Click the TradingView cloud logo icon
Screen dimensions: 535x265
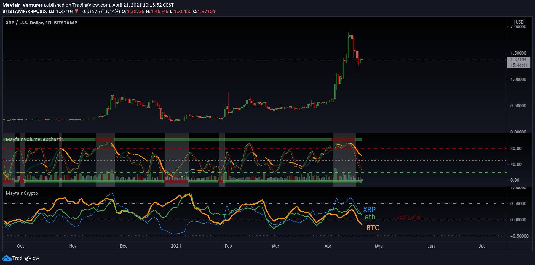[7, 258]
